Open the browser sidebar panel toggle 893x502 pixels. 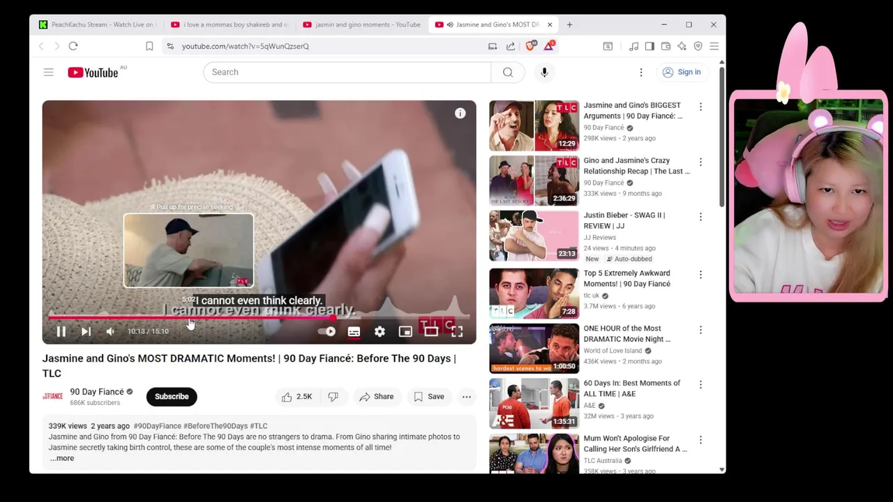650,46
